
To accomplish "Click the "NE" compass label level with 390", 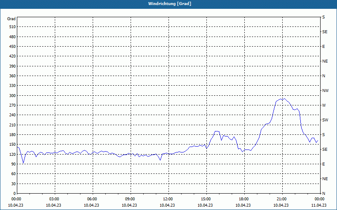I will (325, 61).
